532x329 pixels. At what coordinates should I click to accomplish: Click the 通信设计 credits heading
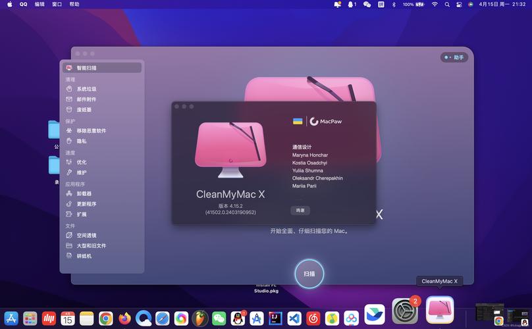[302, 147]
